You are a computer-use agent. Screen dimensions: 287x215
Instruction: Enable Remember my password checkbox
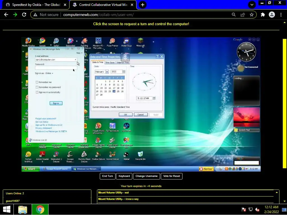click(37, 87)
